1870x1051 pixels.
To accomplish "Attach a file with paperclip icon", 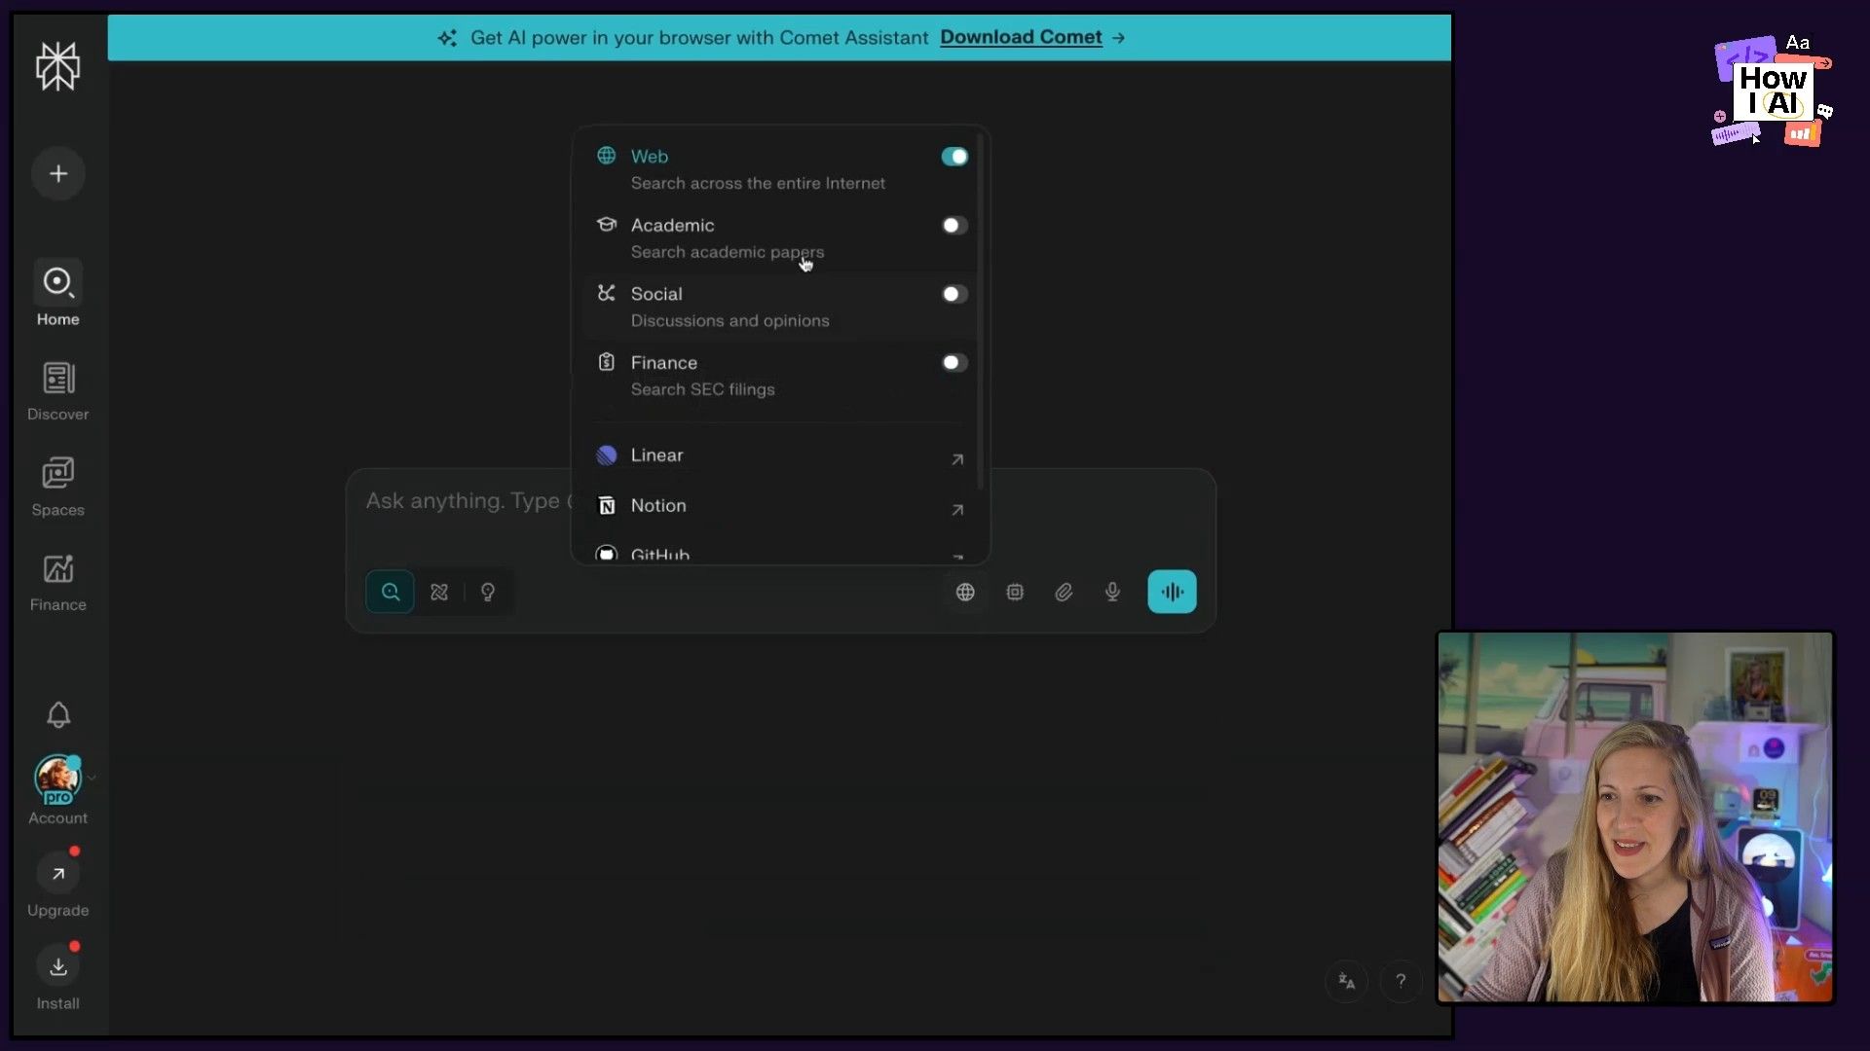I will tap(1064, 592).
